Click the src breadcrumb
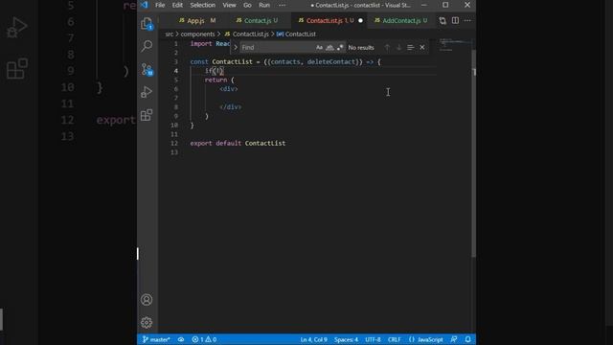Image resolution: width=613 pixels, height=345 pixels. (169, 34)
